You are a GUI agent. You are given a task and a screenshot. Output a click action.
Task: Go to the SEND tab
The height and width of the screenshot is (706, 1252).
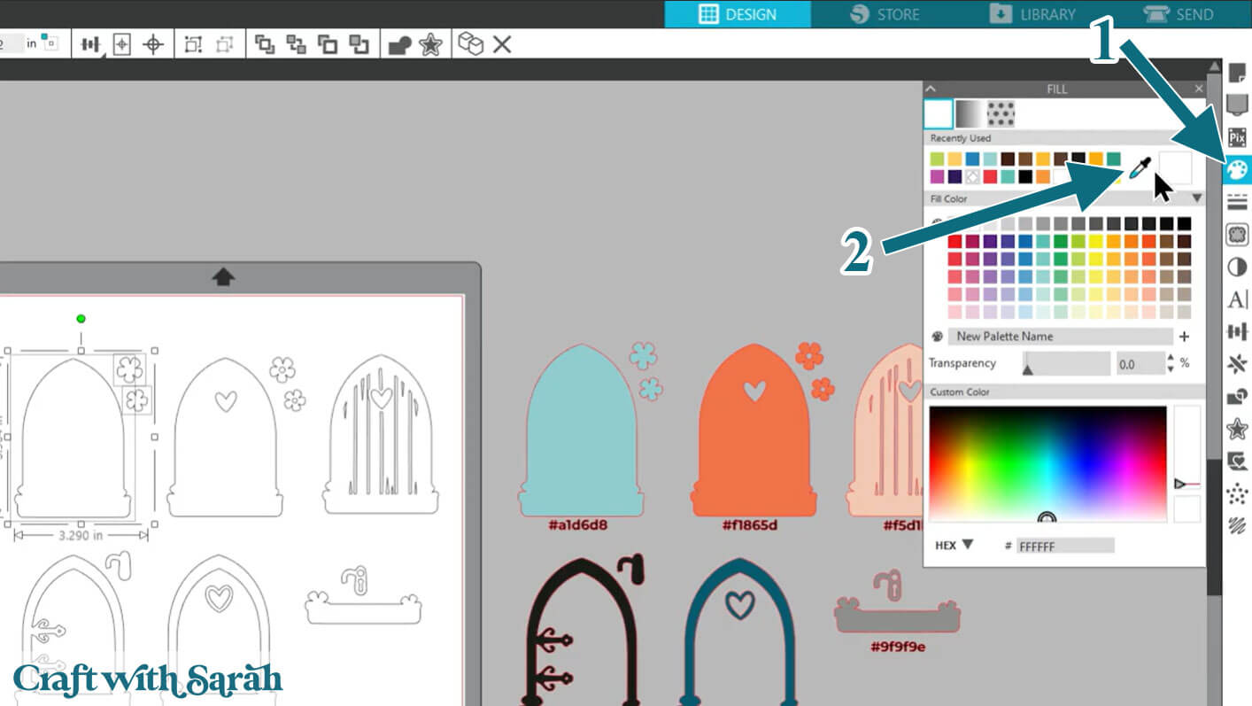coord(1179,14)
